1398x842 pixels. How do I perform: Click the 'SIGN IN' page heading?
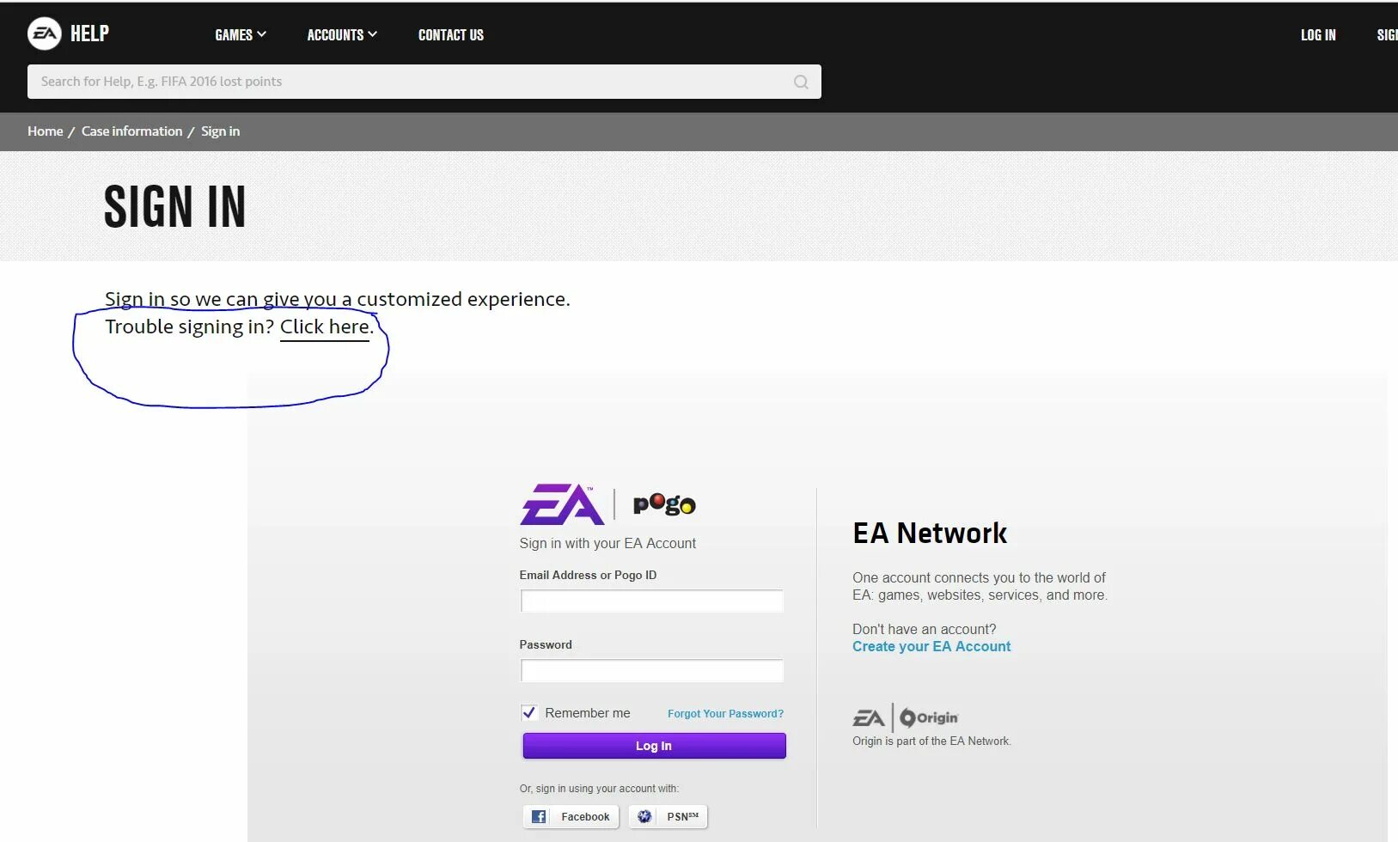175,207
